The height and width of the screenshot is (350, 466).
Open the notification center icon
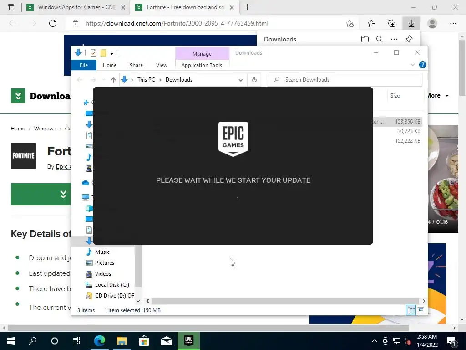(452, 341)
